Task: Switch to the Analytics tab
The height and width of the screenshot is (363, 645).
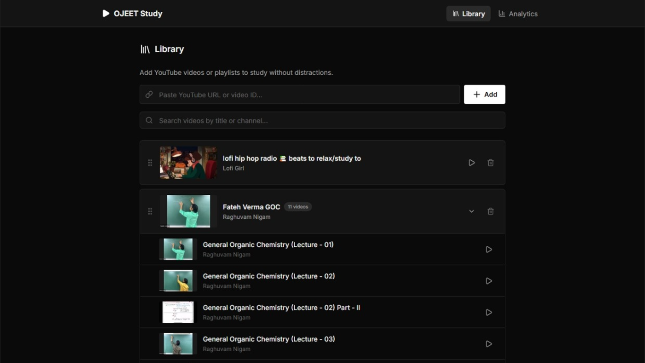Action: pos(518,14)
